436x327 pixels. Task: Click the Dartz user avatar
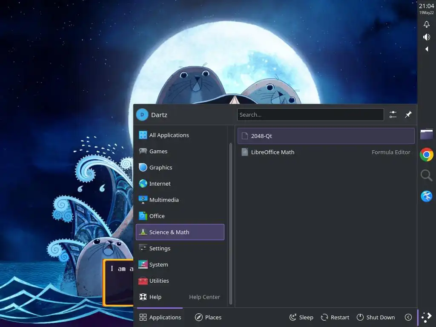click(142, 115)
